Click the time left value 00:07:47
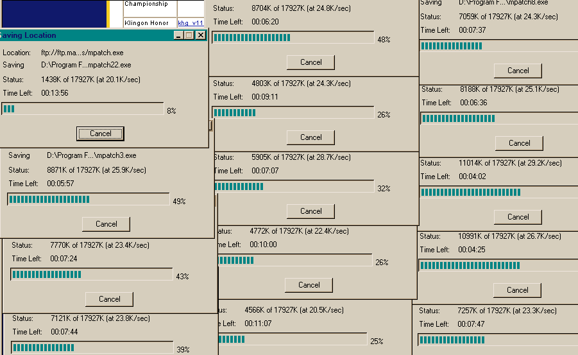578x355 pixels. point(471,324)
